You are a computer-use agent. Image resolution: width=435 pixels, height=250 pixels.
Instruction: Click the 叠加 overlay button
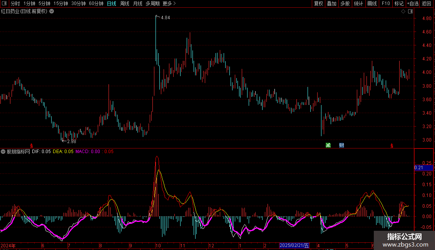(331, 3)
